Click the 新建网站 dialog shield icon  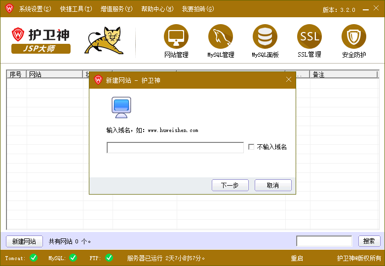(x=98, y=80)
